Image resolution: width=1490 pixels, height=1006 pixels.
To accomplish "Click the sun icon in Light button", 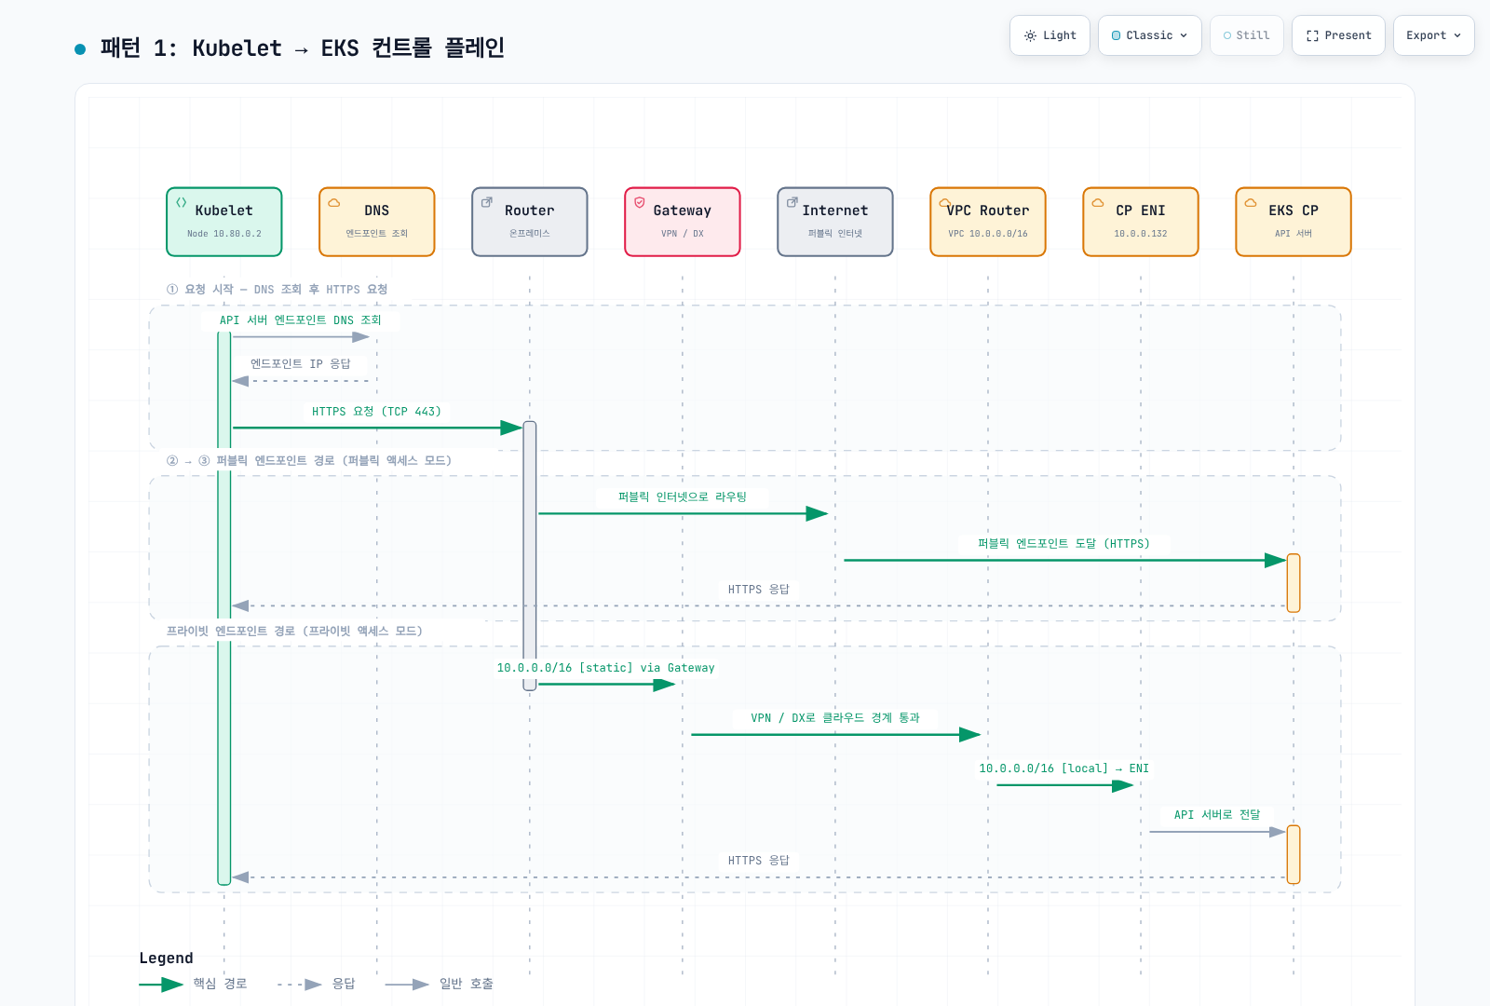I will pos(1030,35).
